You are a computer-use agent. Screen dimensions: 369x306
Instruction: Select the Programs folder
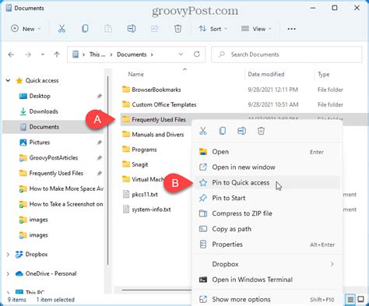144,149
